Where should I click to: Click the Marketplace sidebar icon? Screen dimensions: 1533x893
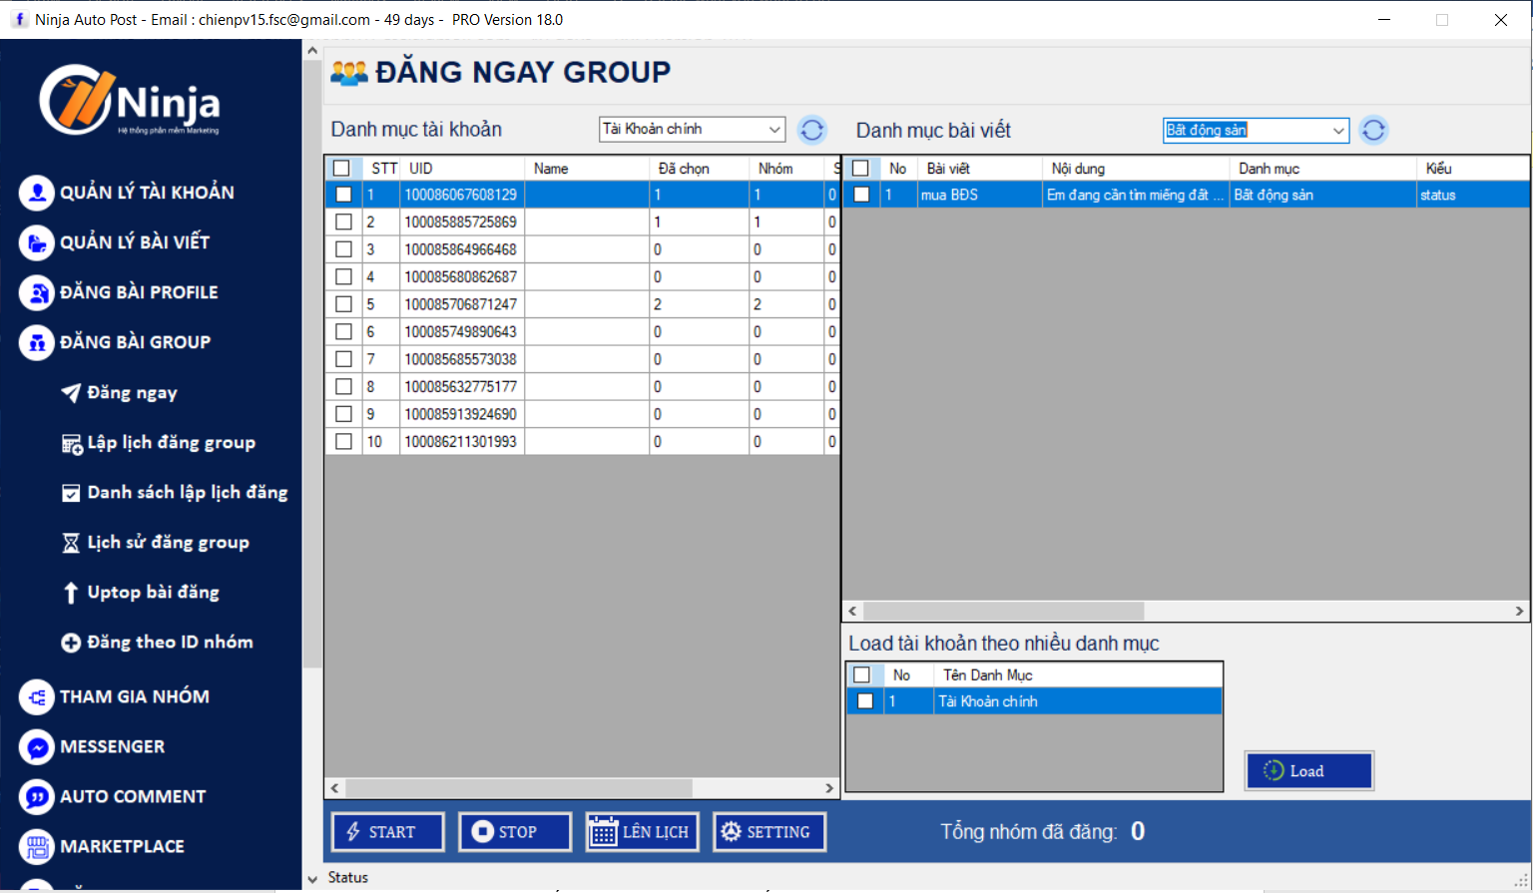pos(37,846)
